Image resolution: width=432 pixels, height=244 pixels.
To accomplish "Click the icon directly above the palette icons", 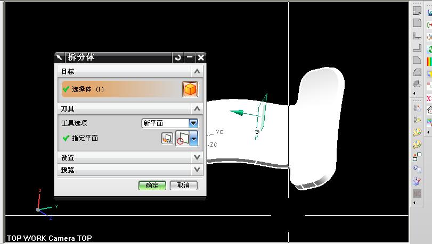I will pyautogui.click(x=417, y=120).
